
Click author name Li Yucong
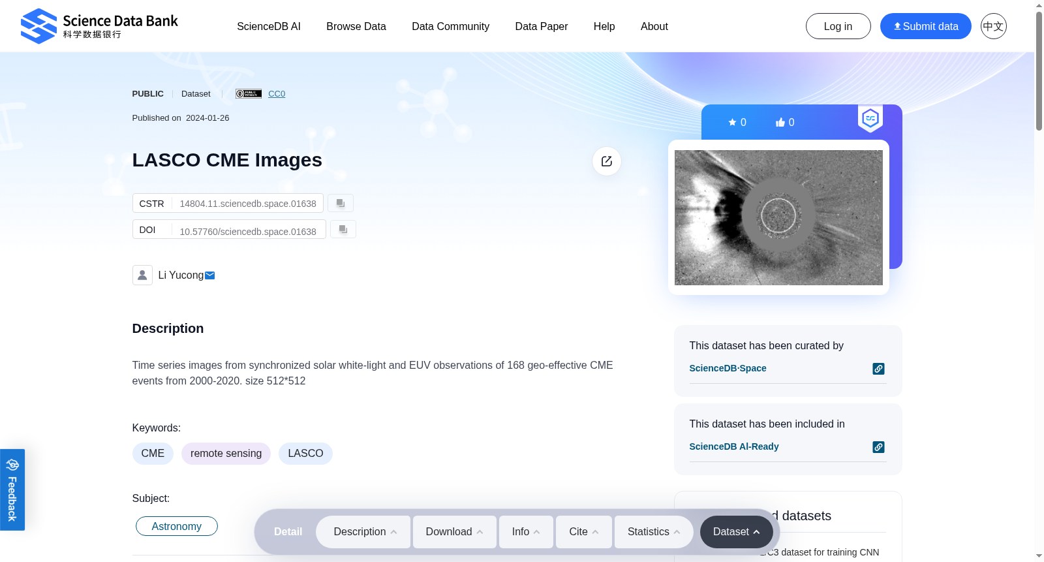(x=181, y=275)
